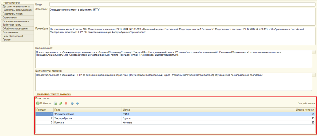Open Обработки проведения tab
Viewport: 317px width, 136px height.
[17, 29]
